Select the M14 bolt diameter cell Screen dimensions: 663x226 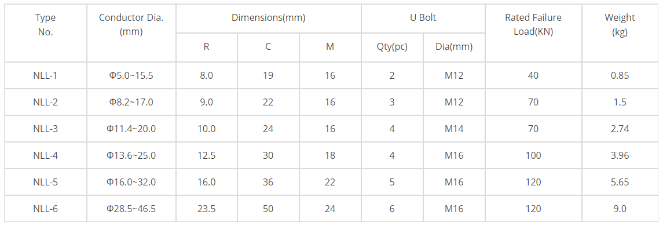pos(454,129)
